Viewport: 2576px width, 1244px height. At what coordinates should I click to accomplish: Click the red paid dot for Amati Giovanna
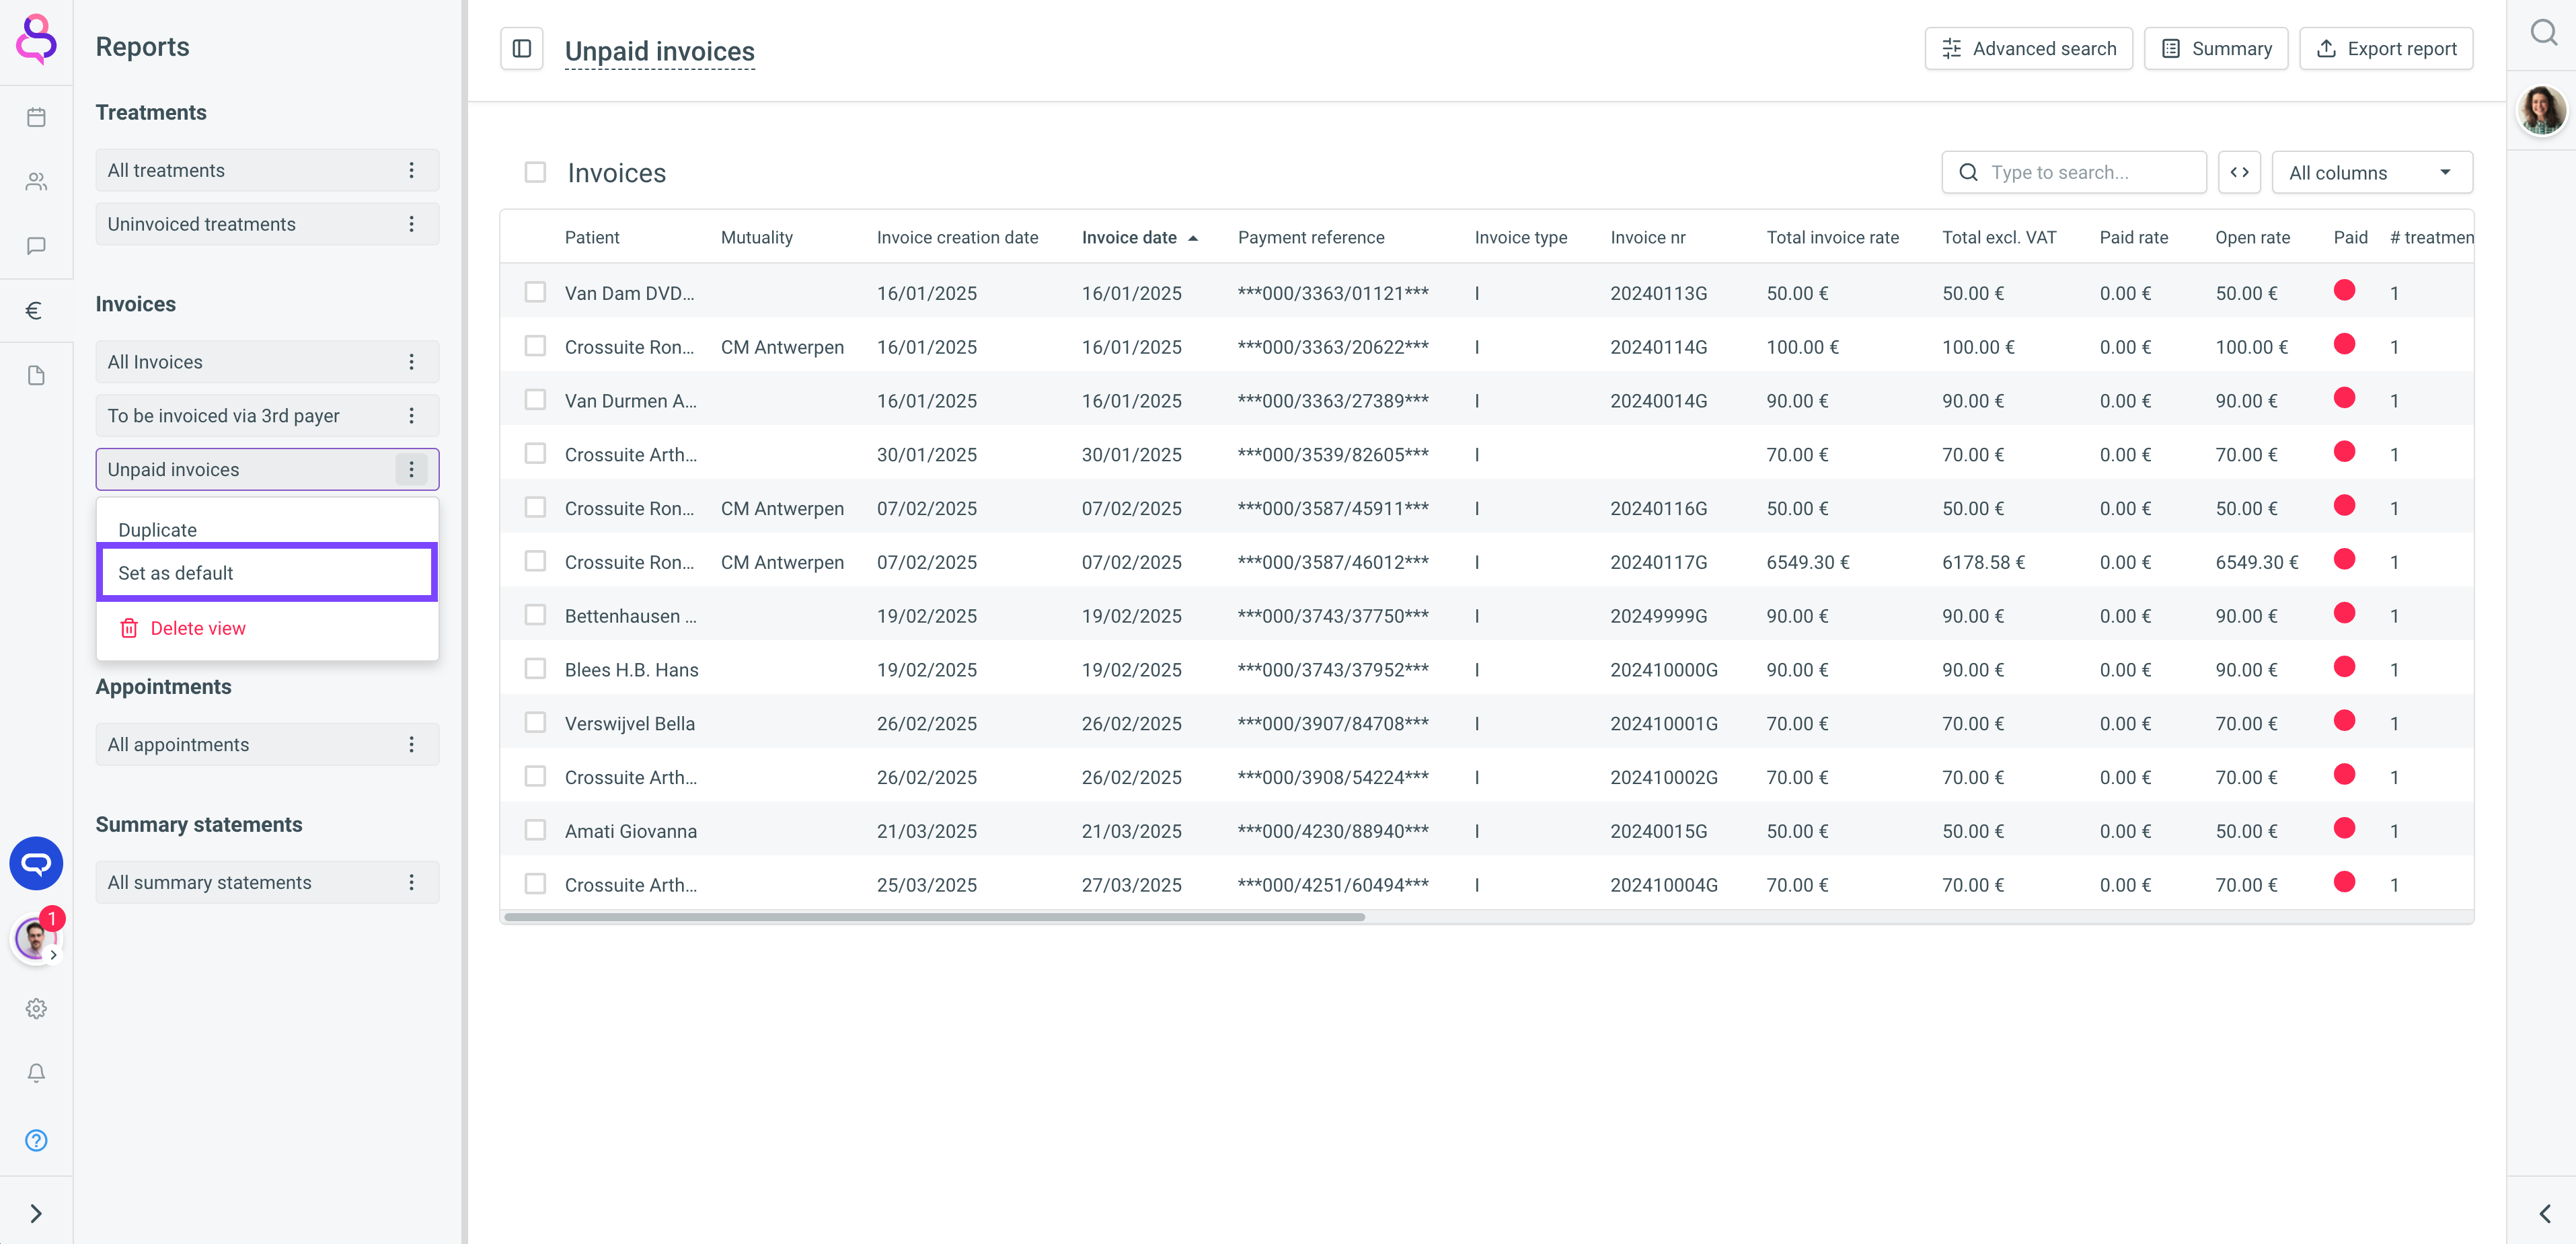click(x=2344, y=828)
